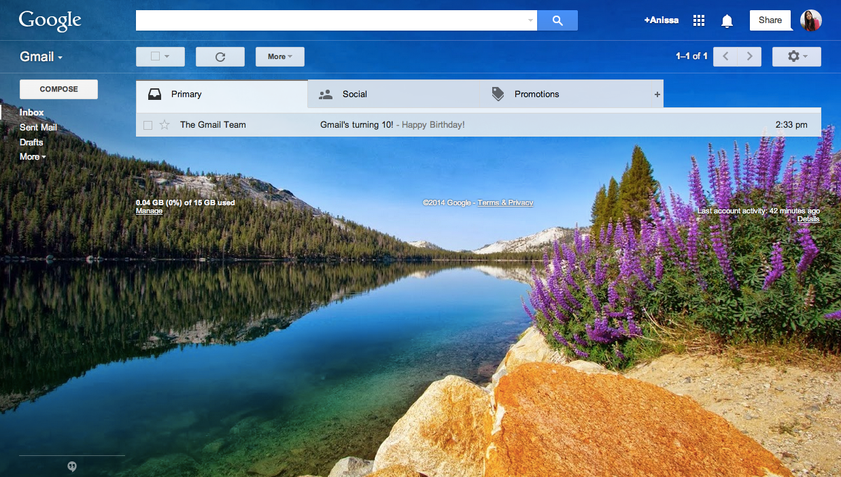Click the storage usage Manage link
The height and width of the screenshot is (477, 841).
[149, 211]
